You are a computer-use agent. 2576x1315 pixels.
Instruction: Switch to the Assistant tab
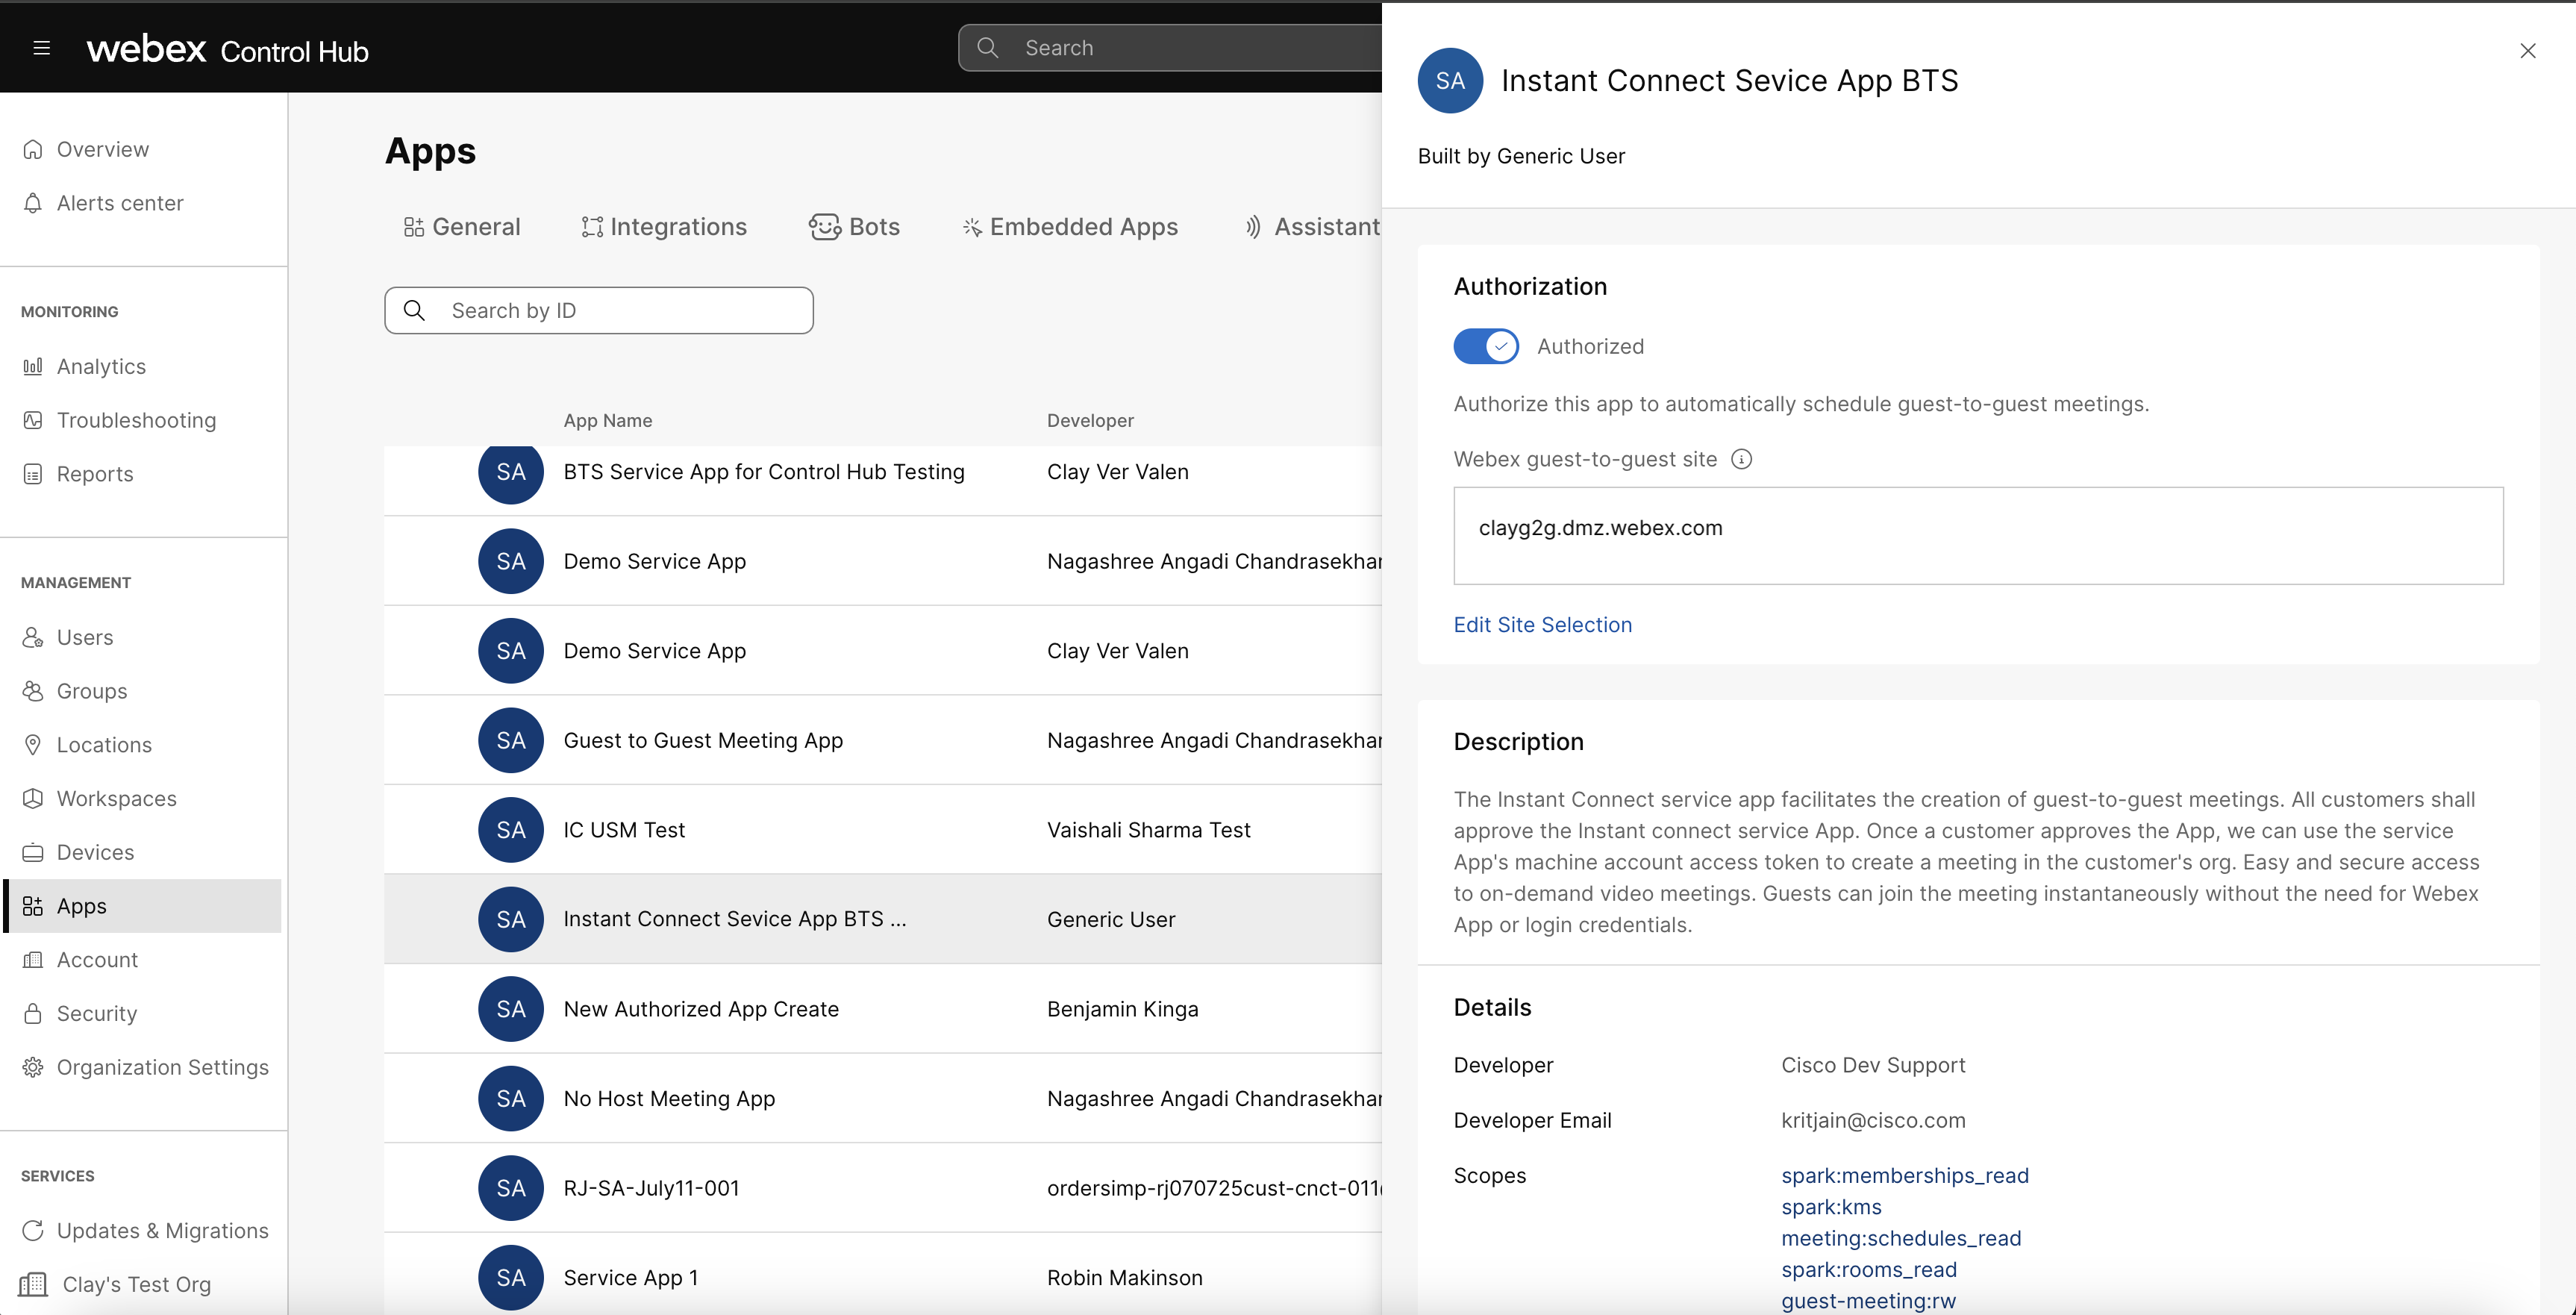pyautogui.click(x=1312, y=227)
